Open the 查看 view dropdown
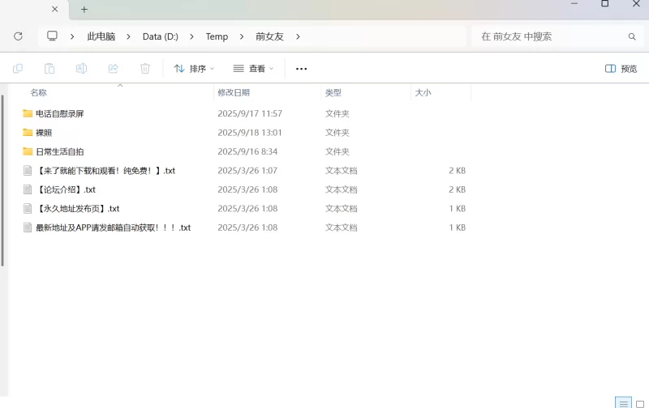The height and width of the screenshot is (408, 649). 253,69
